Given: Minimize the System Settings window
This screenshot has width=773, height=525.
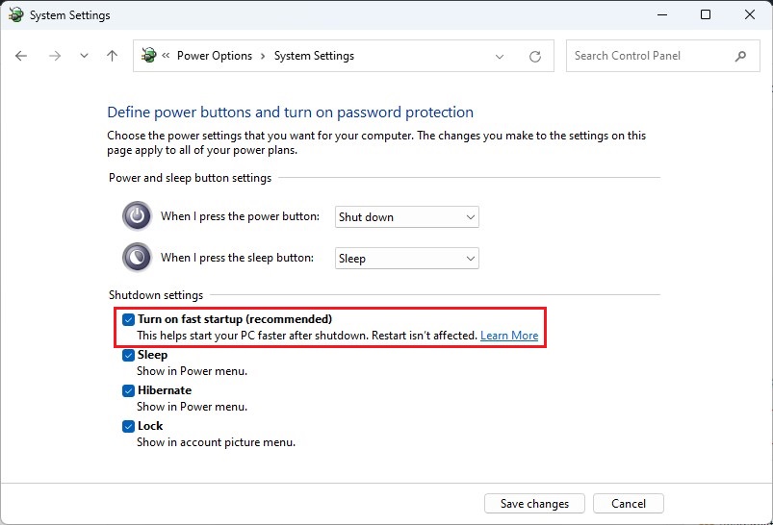Looking at the screenshot, I should click(662, 14).
